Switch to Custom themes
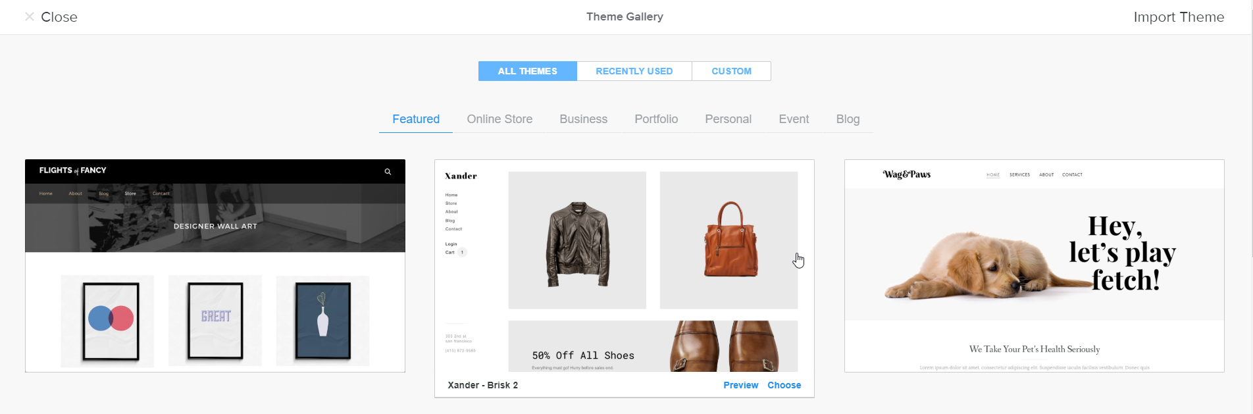The height and width of the screenshot is (414, 1253). pyautogui.click(x=731, y=71)
